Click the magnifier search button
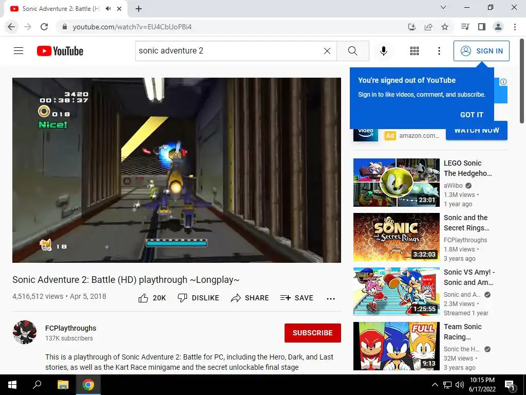This screenshot has height=395, width=526. tap(352, 51)
